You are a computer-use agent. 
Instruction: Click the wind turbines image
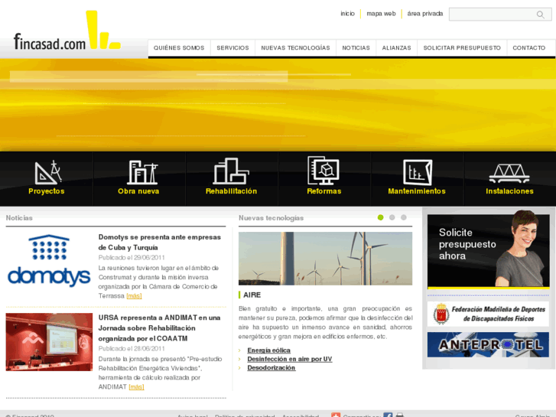325,259
